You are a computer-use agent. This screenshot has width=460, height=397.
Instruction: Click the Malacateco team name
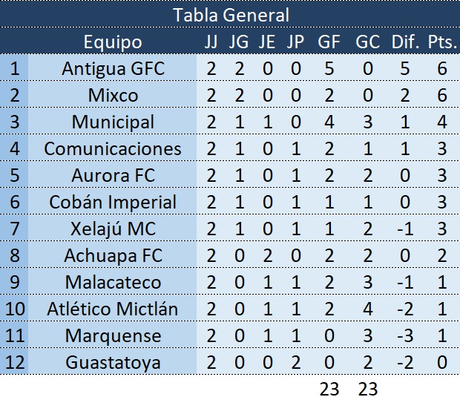pos(113,283)
